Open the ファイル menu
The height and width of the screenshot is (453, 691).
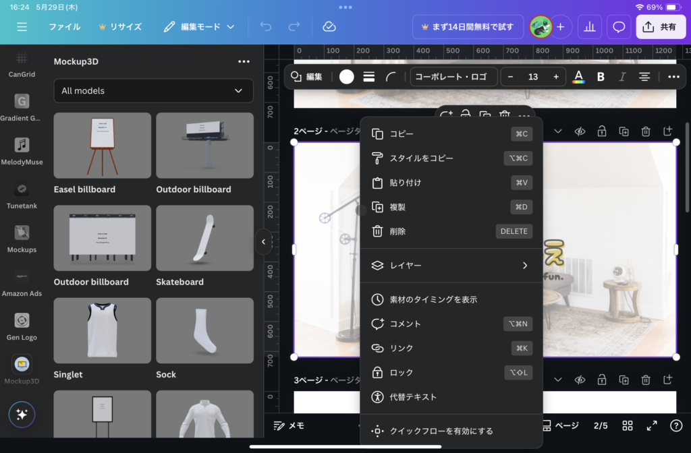pos(65,27)
